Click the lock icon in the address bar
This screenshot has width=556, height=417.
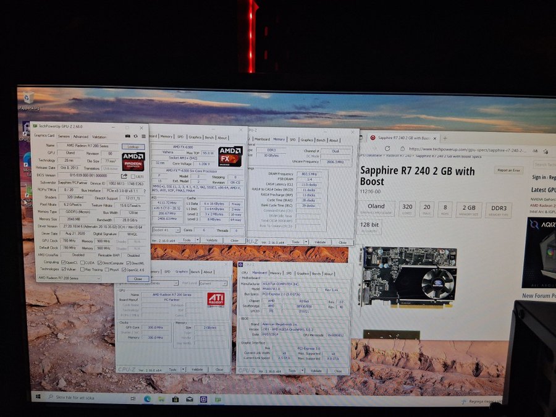402,149
